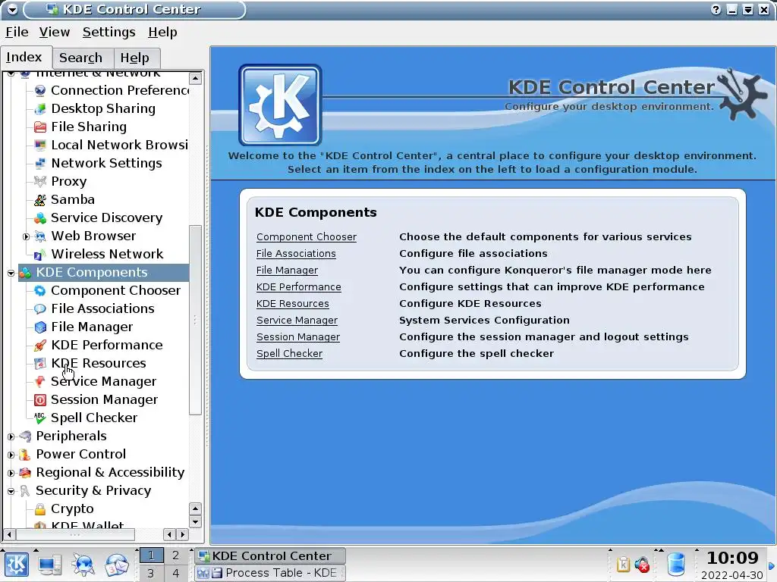Open the File Manager link

tap(287, 271)
